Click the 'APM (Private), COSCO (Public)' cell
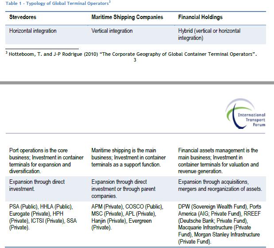274x248 pixels. tap(127, 217)
